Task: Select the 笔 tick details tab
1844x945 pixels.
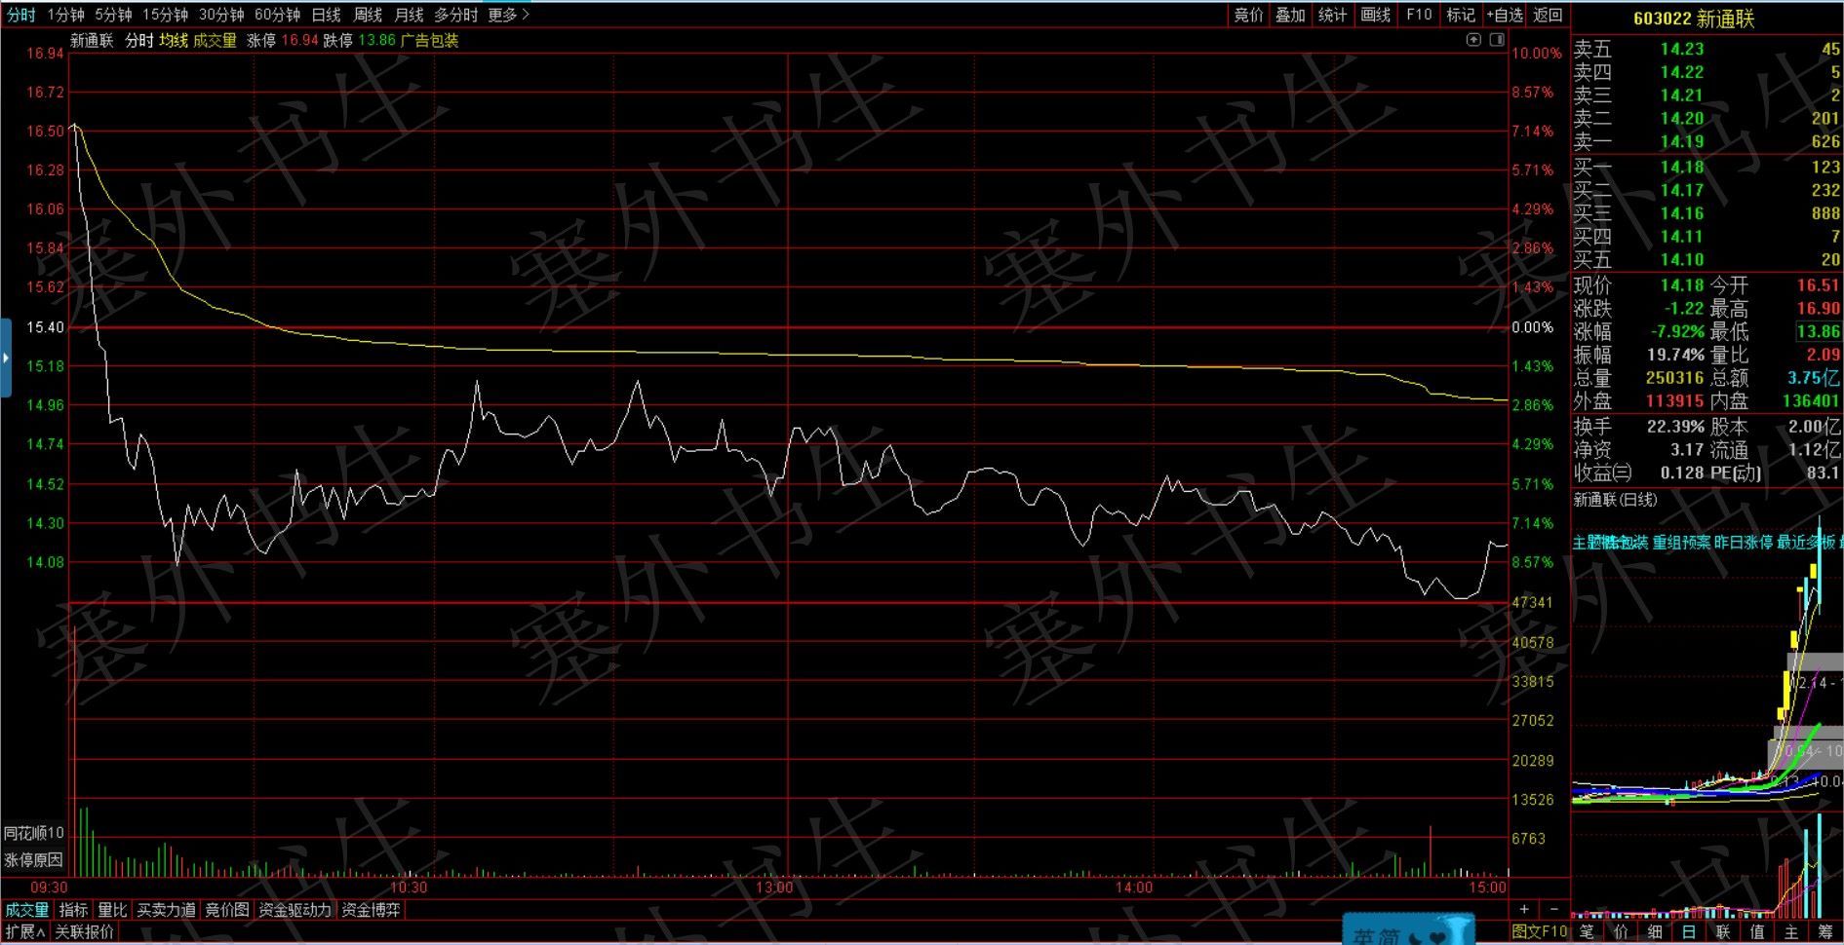Action: [1587, 931]
